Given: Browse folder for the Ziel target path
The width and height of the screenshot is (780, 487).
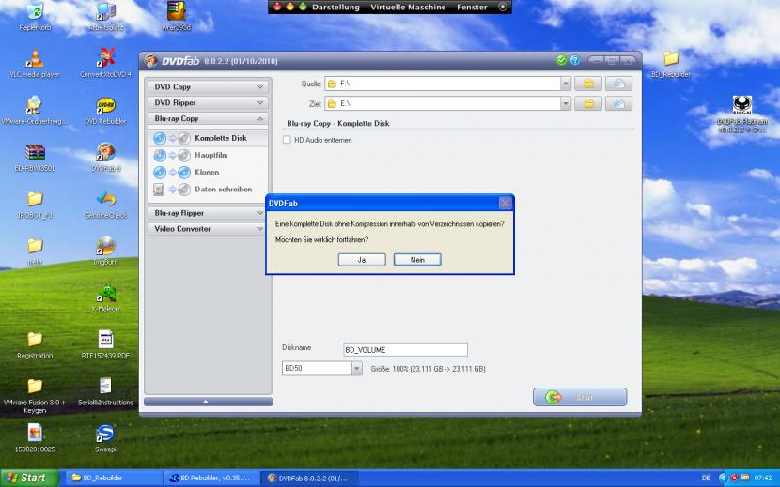Looking at the screenshot, I should [588, 103].
